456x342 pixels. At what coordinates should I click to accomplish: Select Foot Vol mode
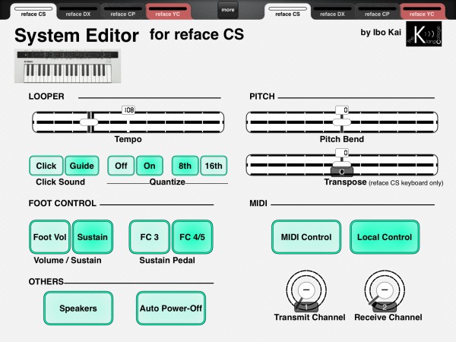pos(49,237)
